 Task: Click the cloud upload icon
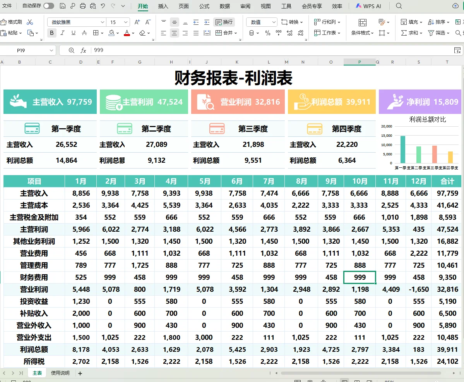coord(455,6)
